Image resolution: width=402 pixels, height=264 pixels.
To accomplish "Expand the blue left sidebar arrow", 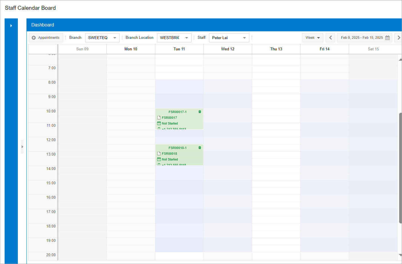I will [11, 26].
